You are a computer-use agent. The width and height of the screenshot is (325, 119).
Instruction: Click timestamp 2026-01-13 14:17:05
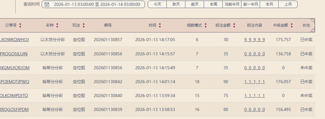(x=155, y=40)
